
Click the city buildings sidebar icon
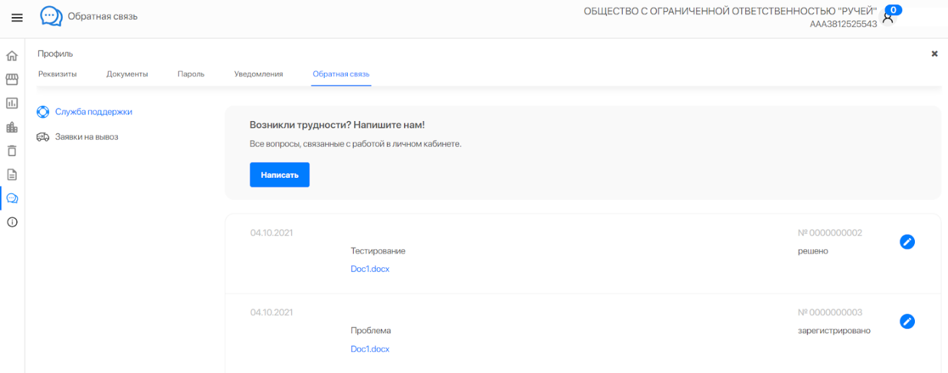click(x=12, y=127)
